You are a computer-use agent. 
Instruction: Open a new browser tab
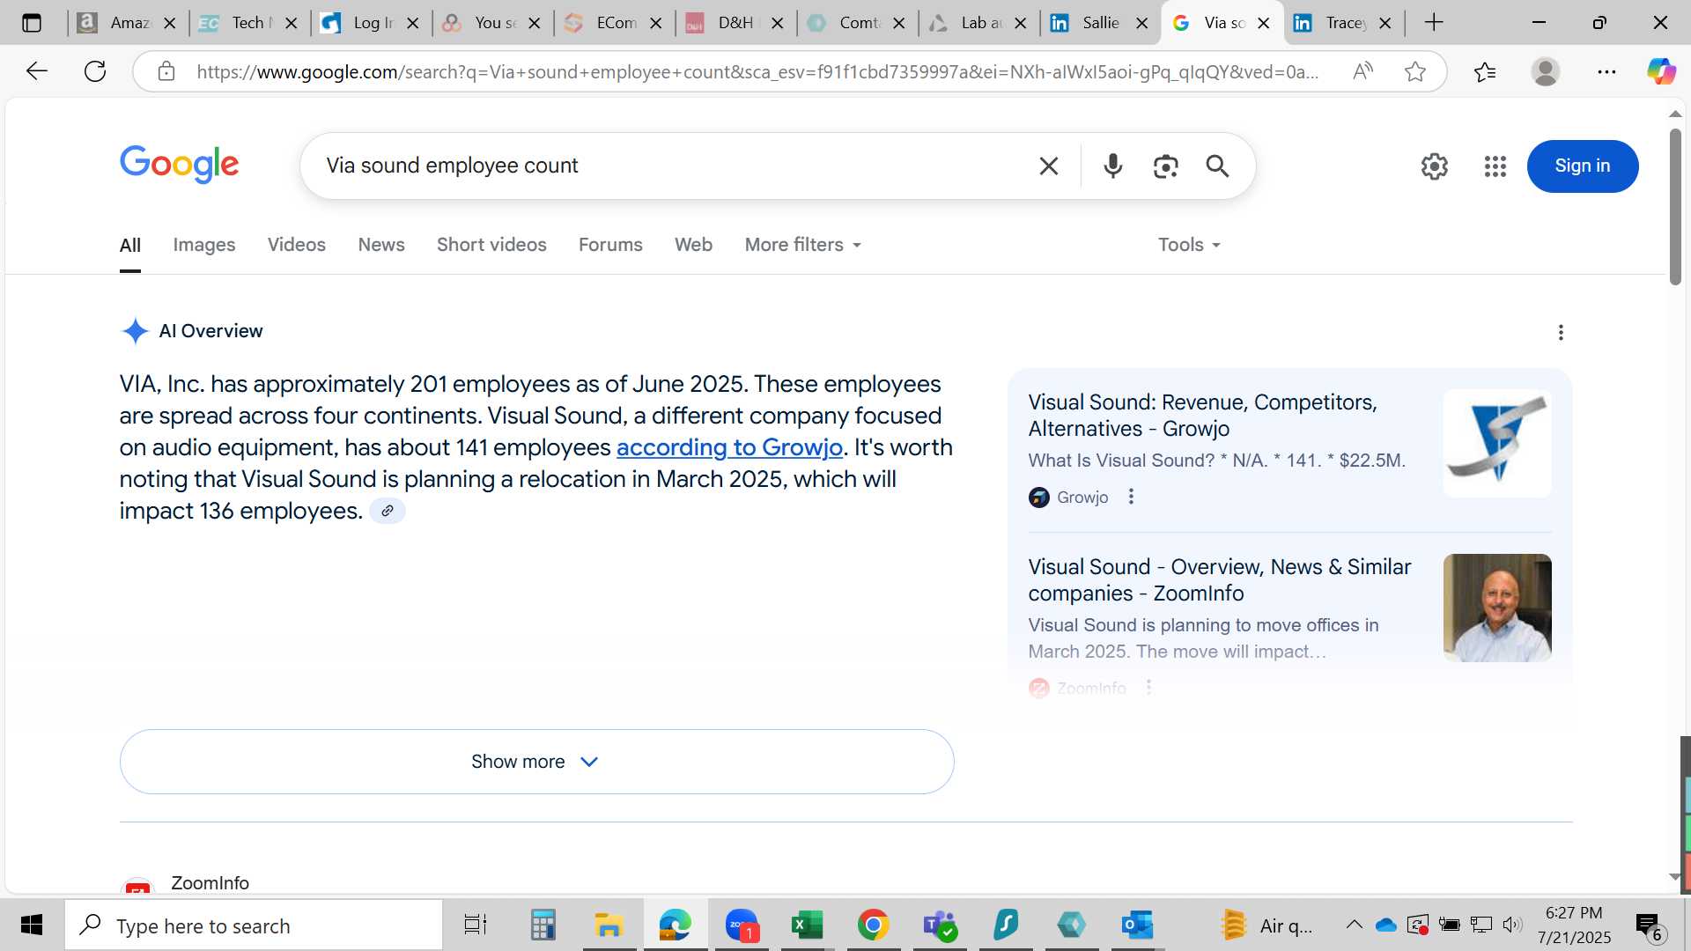point(1434,23)
